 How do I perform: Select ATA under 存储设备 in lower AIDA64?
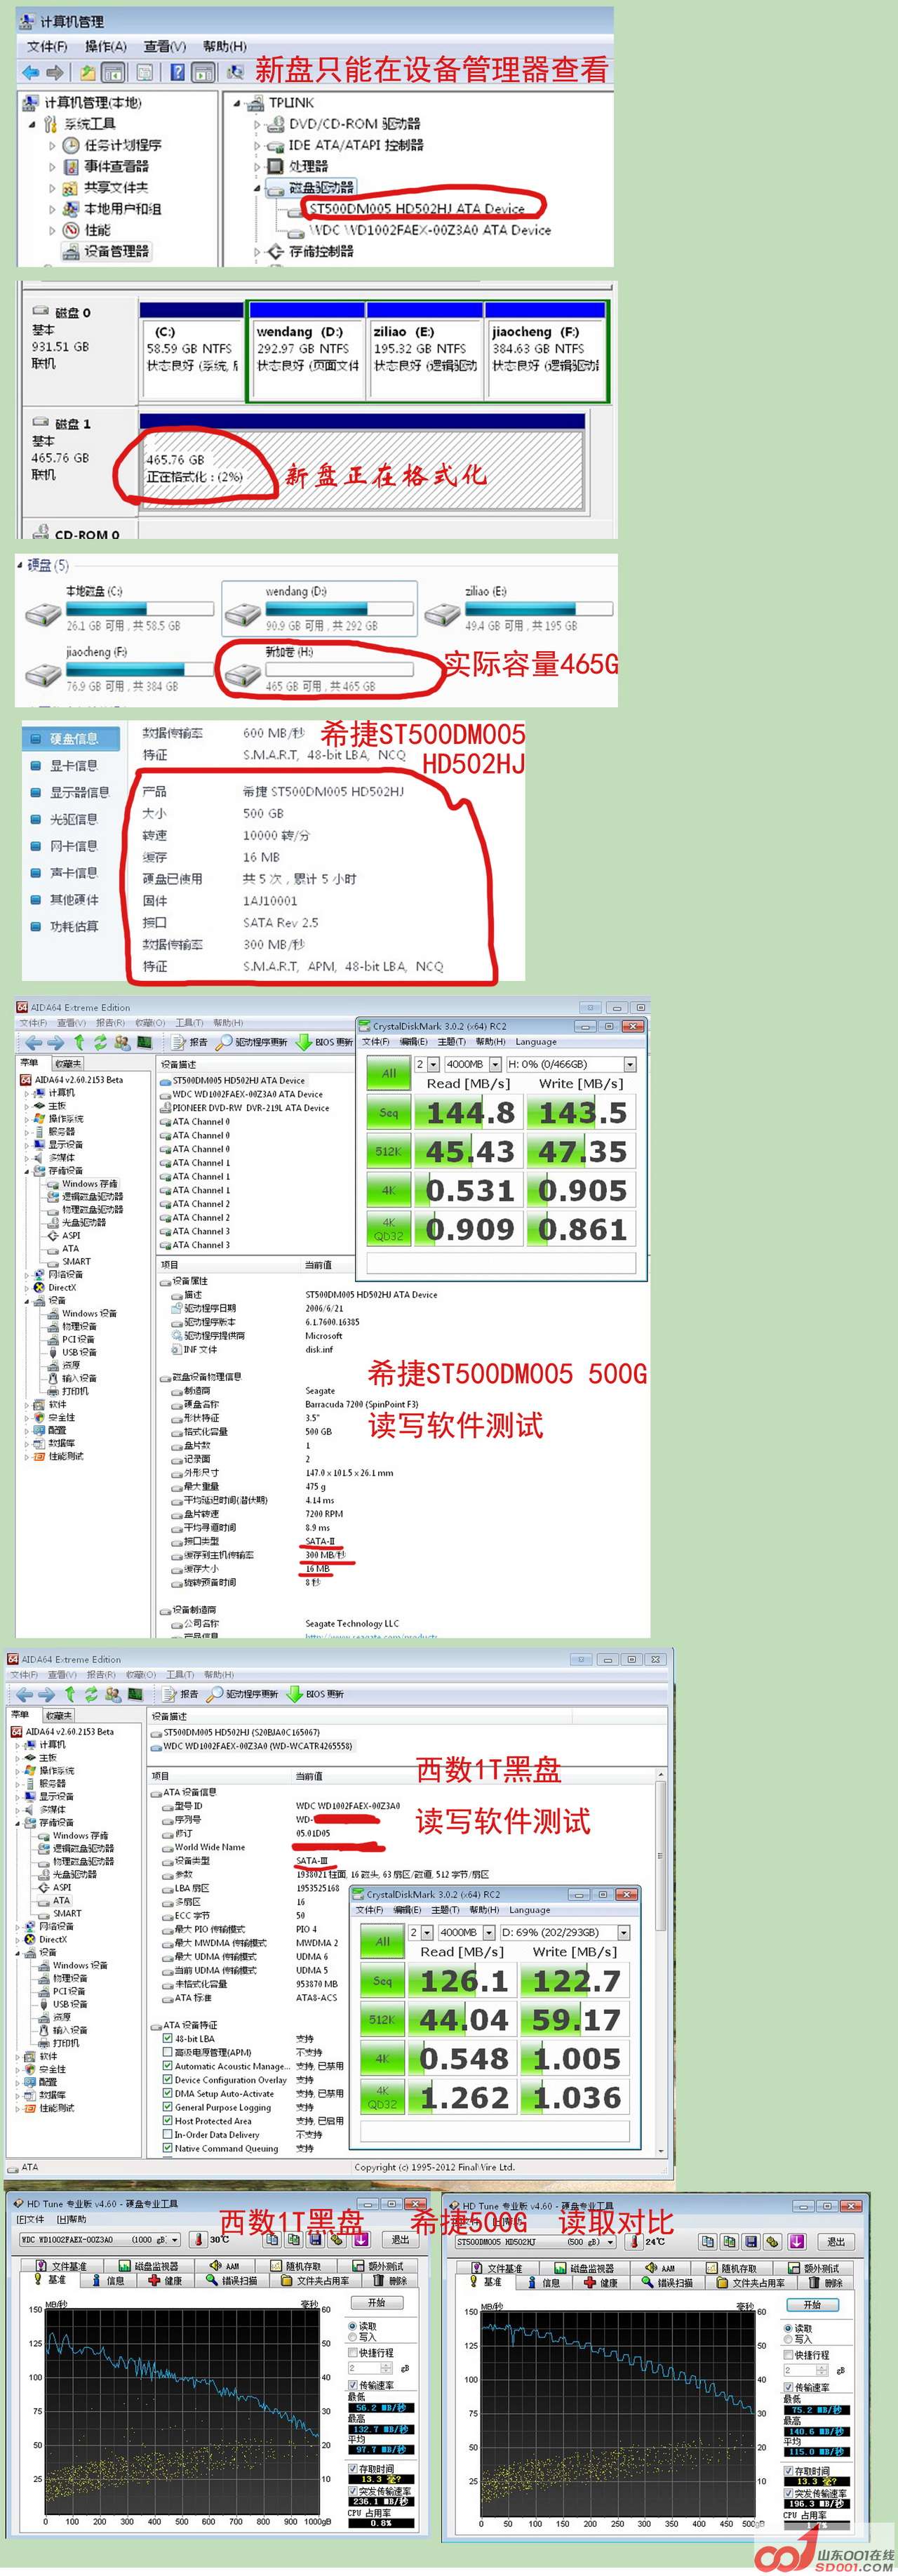(62, 1900)
